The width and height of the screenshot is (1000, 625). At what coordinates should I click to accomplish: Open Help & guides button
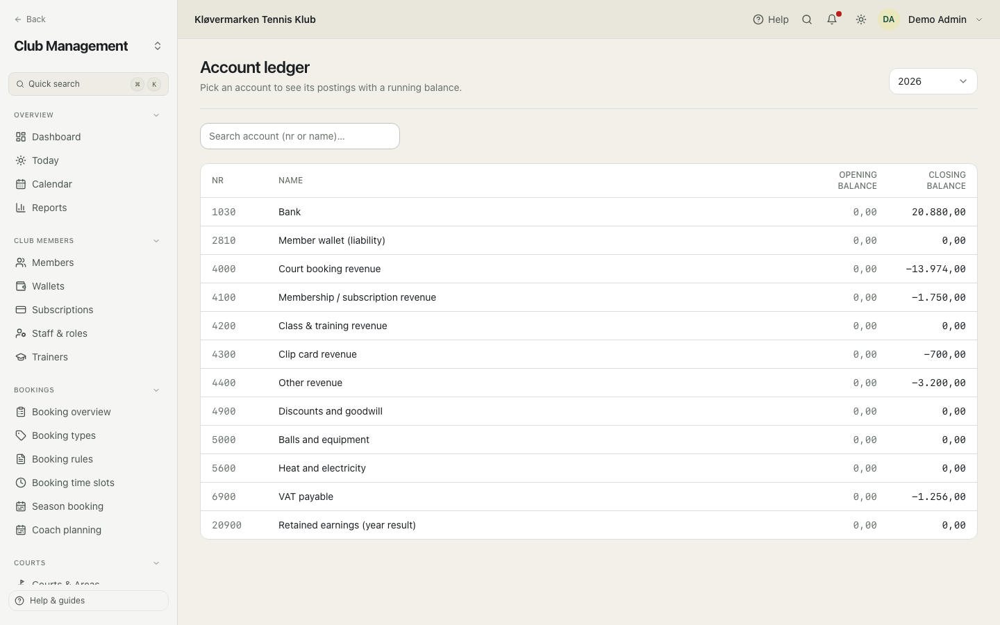[88, 601]
